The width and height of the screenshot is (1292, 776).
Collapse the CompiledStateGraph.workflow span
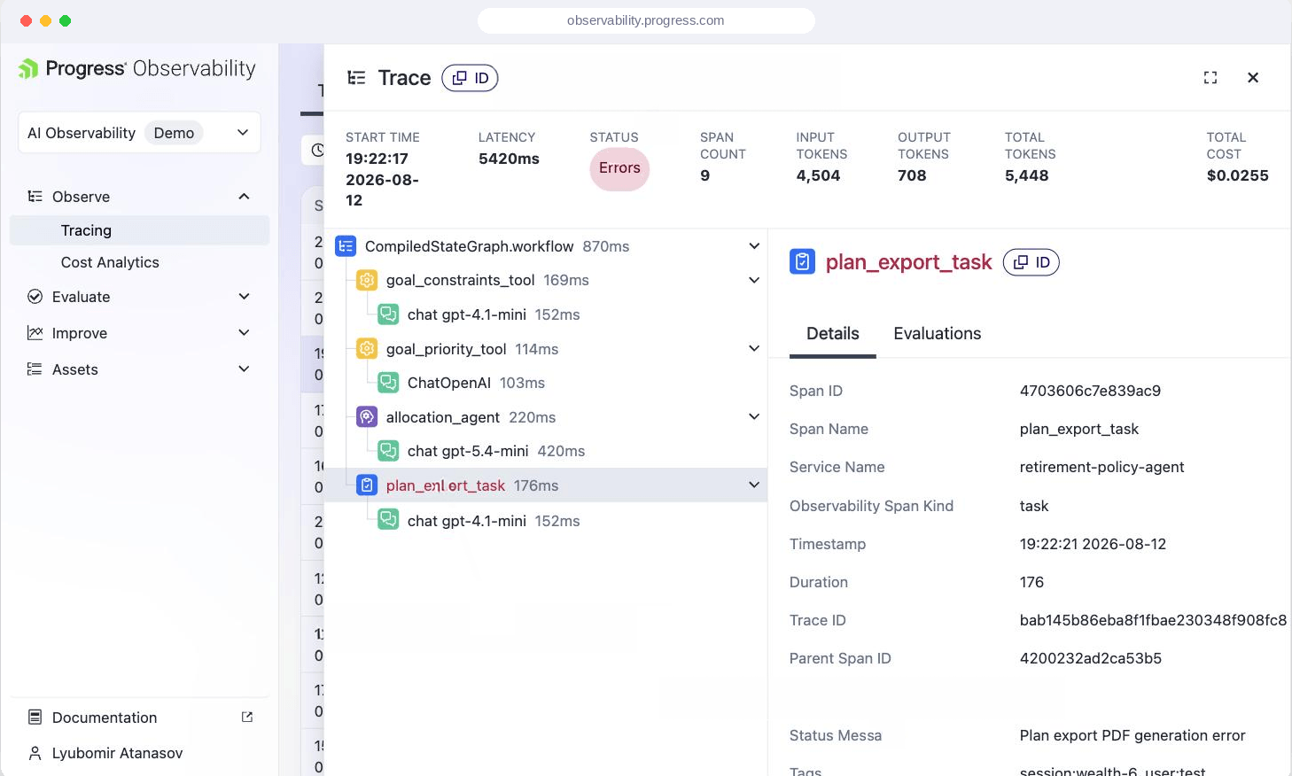[754, 246]
